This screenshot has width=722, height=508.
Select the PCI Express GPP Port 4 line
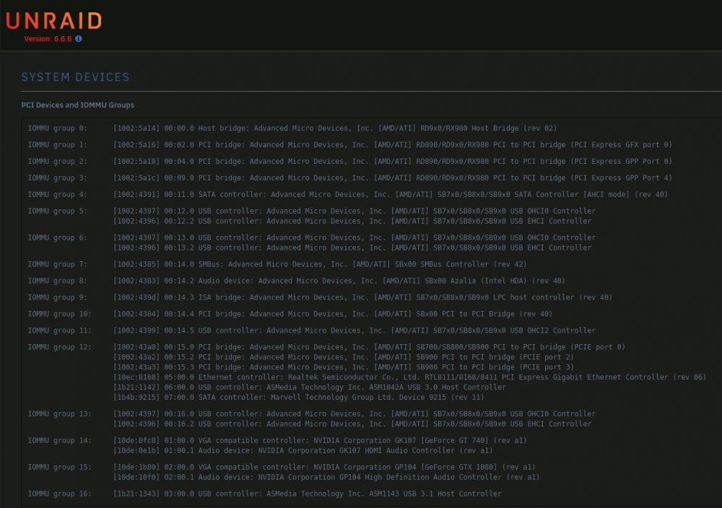[393, 178]
